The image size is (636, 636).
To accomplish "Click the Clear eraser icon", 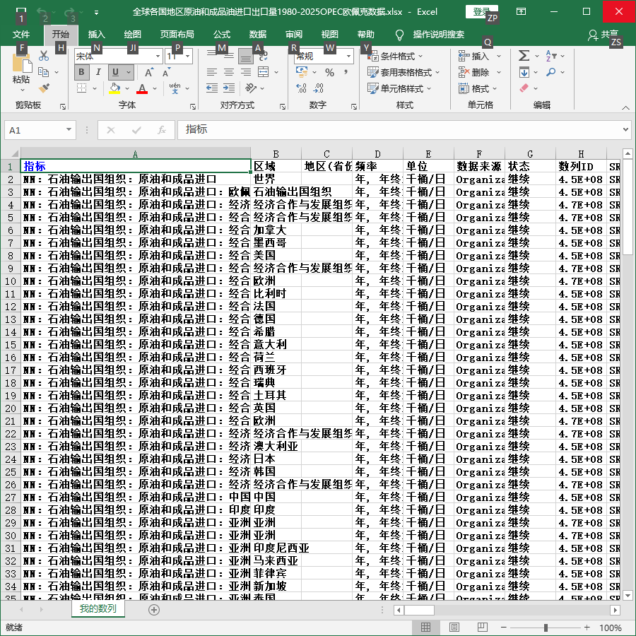I will point(524,88).
